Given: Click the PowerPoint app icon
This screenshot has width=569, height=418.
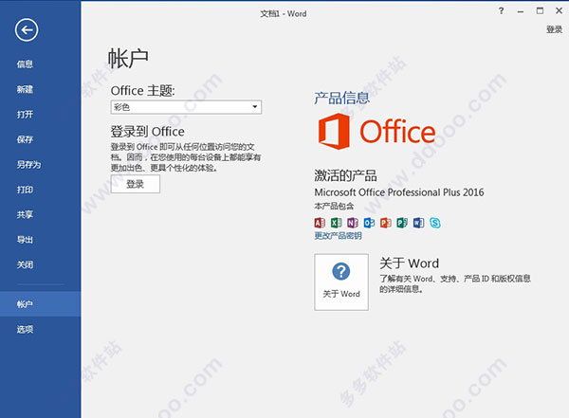Looking at the screenshot, I should point(386,223).
